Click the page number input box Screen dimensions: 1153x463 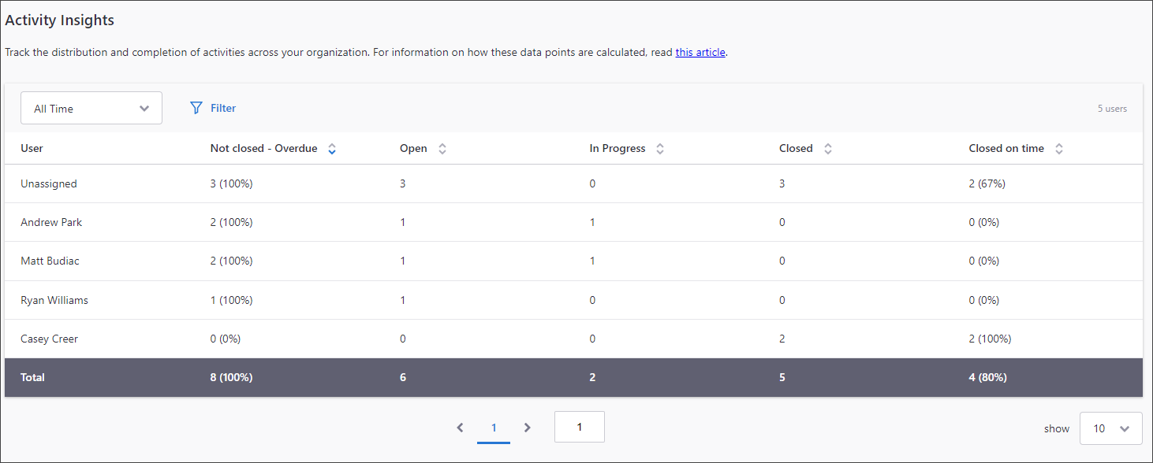pyautogui.click(x=580, y=427)
